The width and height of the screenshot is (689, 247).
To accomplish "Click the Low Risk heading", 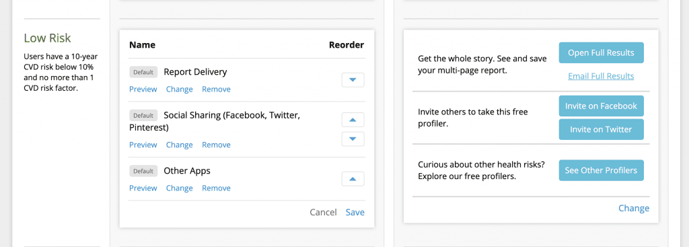I will [x=48, y=38].
